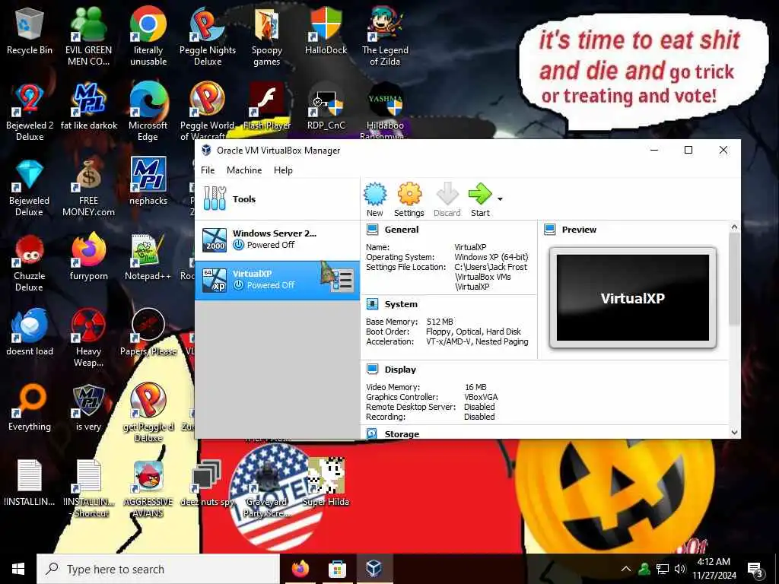This screenshot has width=779, height=584.
Task: Click the VirtualXP preview thumbnail
Action: tap(632, 297)
